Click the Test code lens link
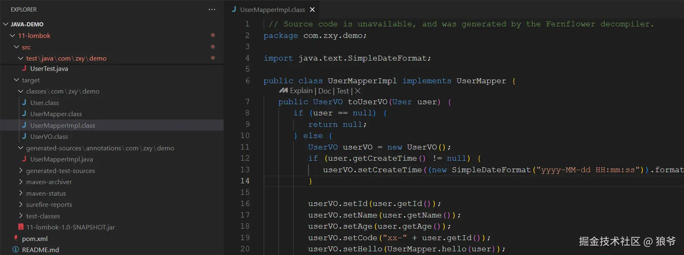 click(x=343, y=91)
